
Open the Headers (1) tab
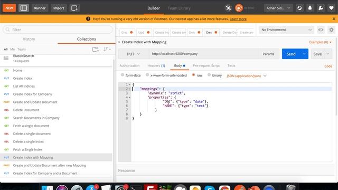tap(156, 65)
